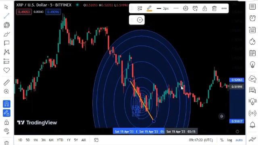Open timezone menu at 09:17:22 (UTC)
This screenshot has width=258, height=145.
[x=201, y=140]
